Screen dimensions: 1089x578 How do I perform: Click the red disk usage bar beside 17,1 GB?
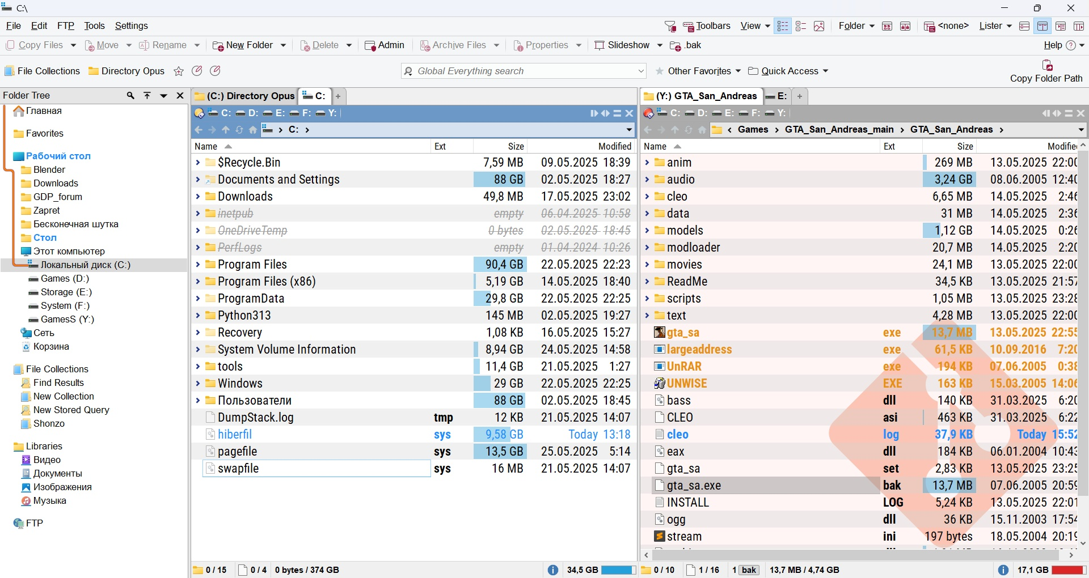(x=1069, y=570)
